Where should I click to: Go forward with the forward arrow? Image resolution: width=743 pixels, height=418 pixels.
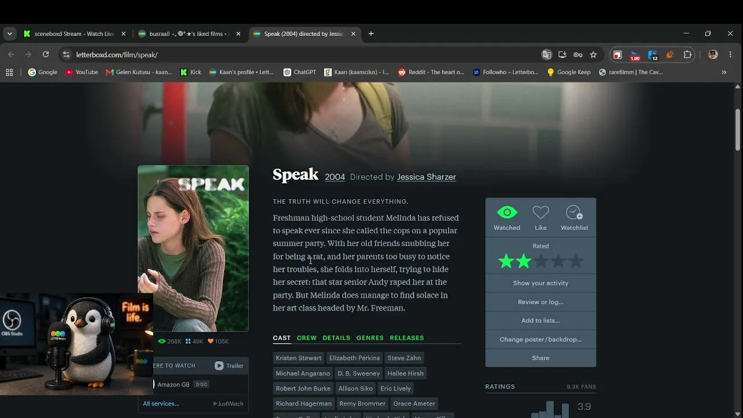(28, 55)
